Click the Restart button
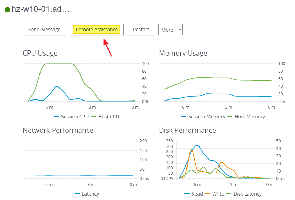 coord(141,30)
